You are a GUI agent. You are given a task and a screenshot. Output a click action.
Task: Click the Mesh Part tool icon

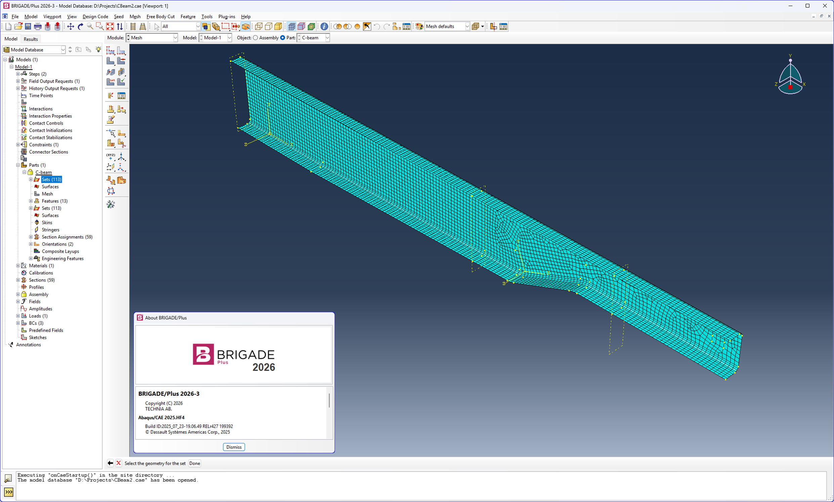pyautogui.click(x=111, y=61)
